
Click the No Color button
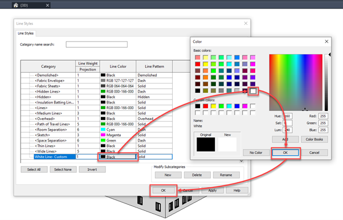(x=256, y=152)
